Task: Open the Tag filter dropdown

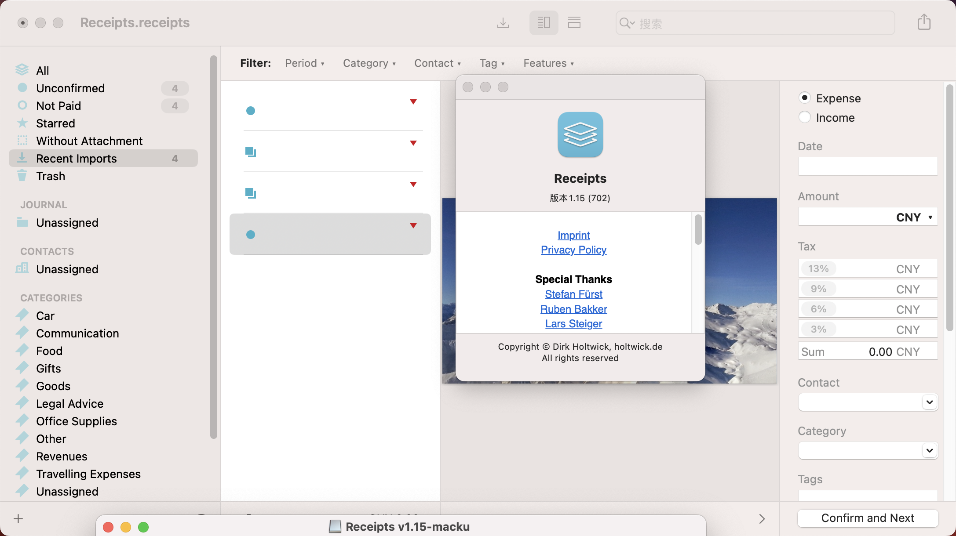Action: 492,63
